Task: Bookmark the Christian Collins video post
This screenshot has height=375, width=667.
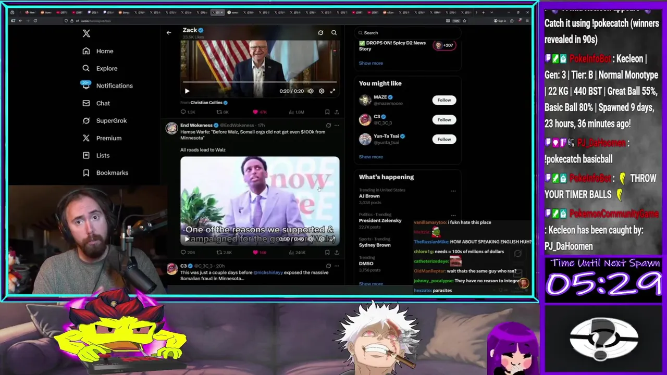Action: (x=327, y=112)
